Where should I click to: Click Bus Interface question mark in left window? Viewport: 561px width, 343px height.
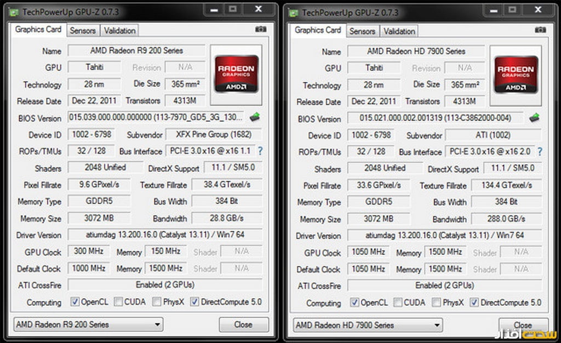[x=260, y=151]
